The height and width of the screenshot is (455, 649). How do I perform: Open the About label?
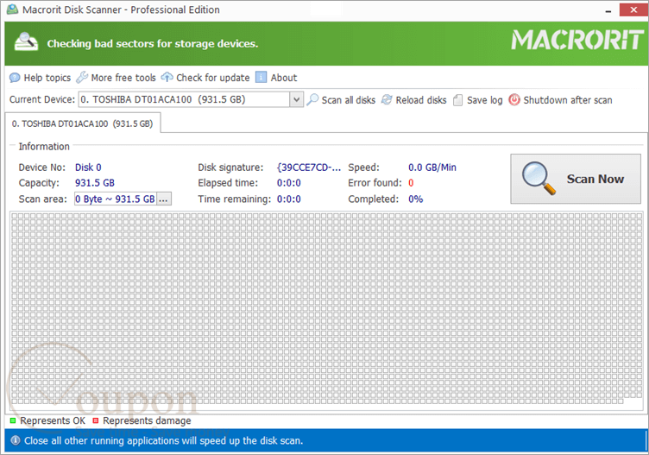coord(284,78)
